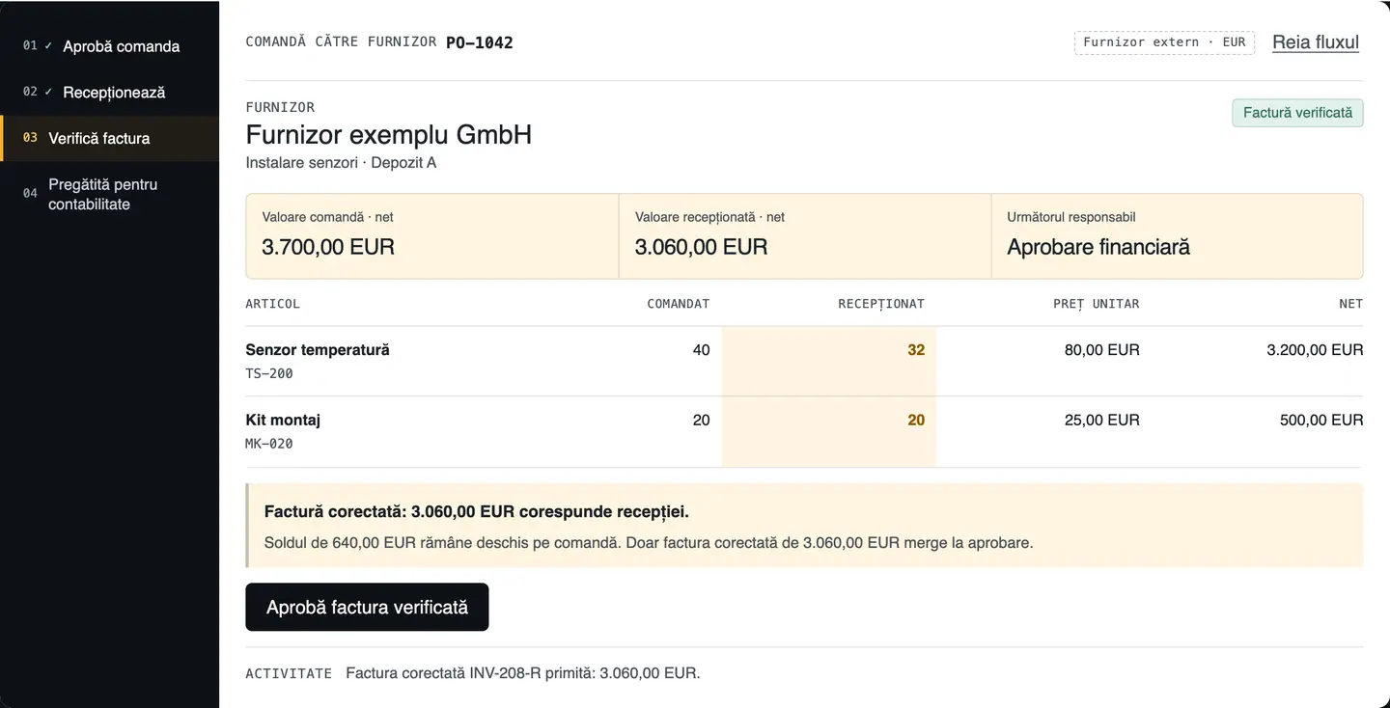Screen dimensions: 1390x708
Task: Open step 04 Pregătită pentru contabilitate
Action: point(109,194)
